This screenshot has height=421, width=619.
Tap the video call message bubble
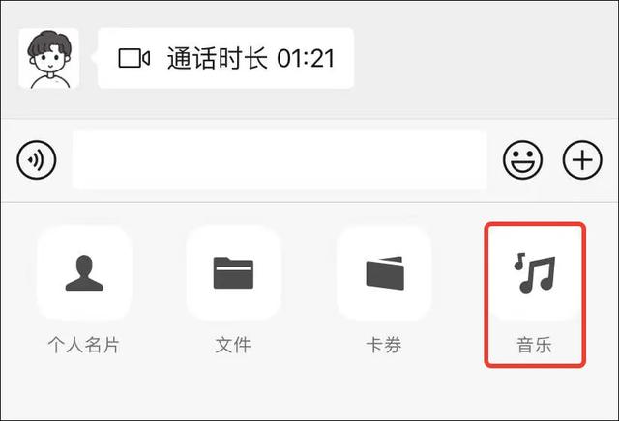(225, 58)
